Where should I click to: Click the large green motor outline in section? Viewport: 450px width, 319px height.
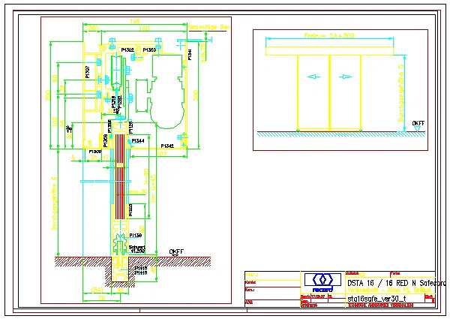[x=168, y=92]
